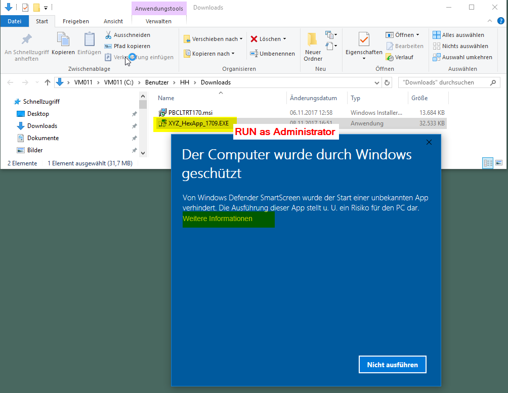Open Weitere Informationen link

(x=218, y=219)
